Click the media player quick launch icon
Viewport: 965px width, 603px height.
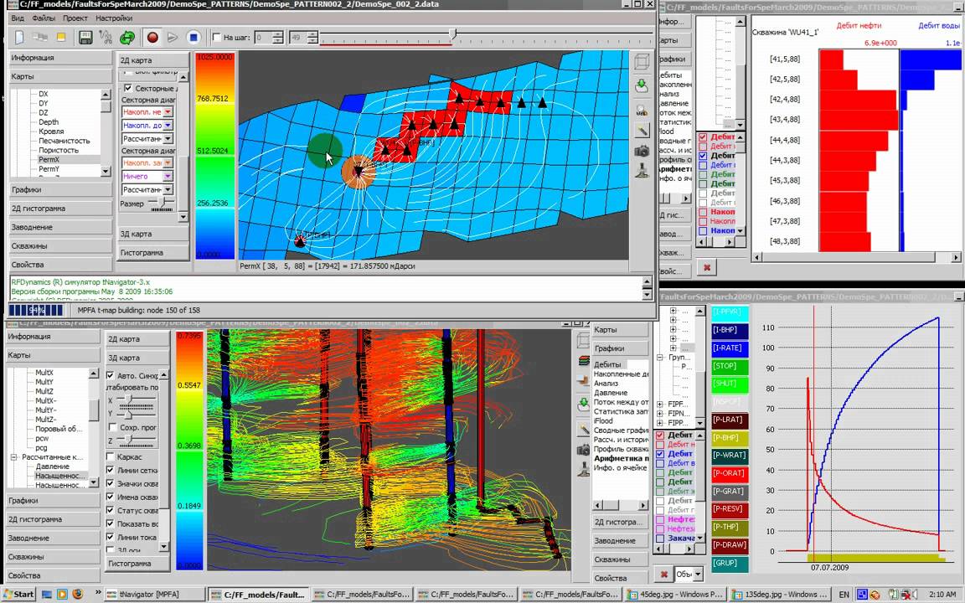pos(61,595)
